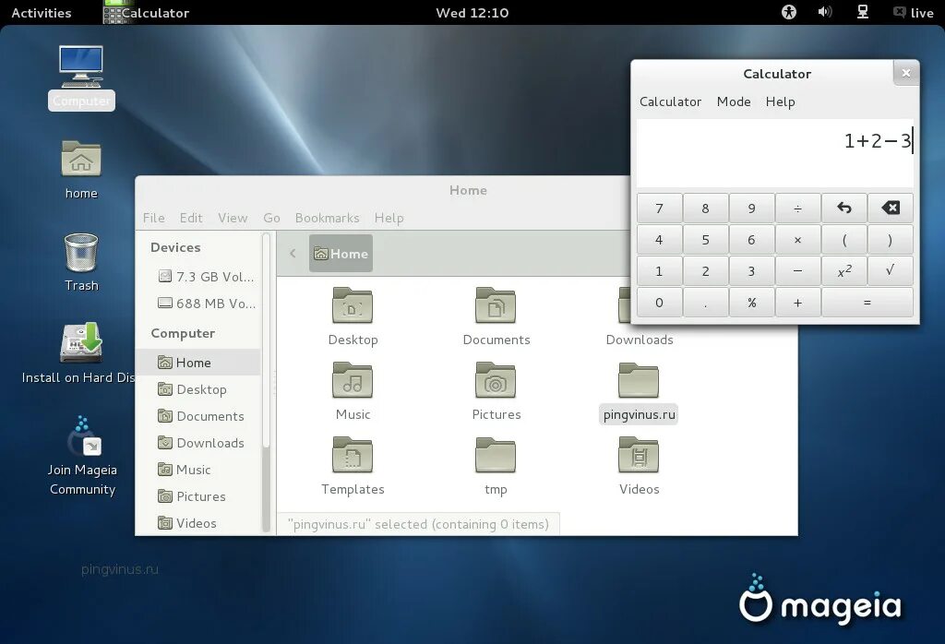945x644 pixels.
Task: Click digit 9 on calculator
Action: point(751,209)
